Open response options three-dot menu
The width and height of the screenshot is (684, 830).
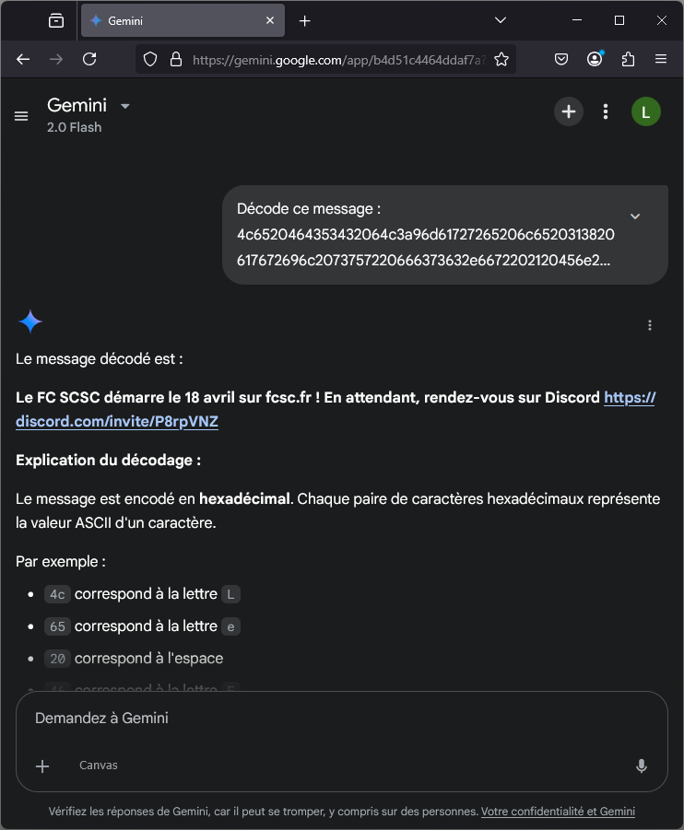[x=650, y=325]
